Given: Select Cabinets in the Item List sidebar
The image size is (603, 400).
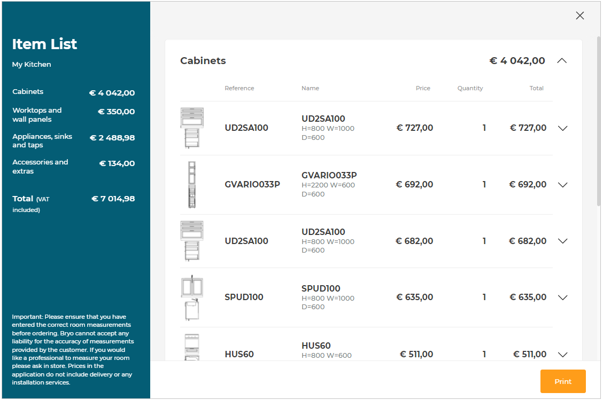Looking at the screenshot, I should coord(28,91).
